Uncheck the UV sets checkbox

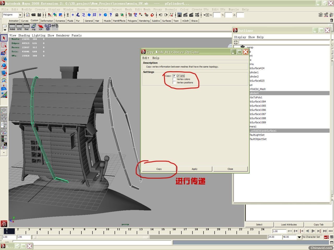[x=174, y=76]
